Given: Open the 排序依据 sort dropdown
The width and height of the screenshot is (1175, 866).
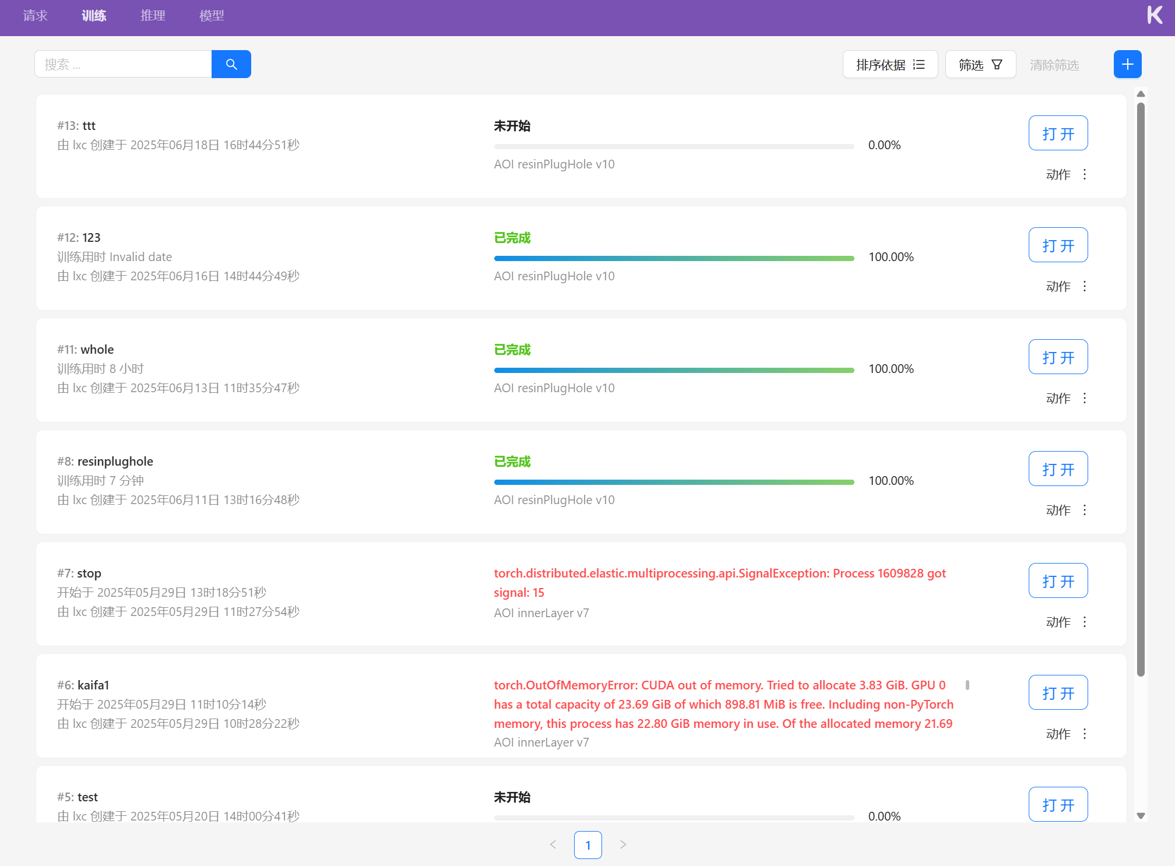Looking at the screenshot, I should pyautogui.click(x=890, y=65).
